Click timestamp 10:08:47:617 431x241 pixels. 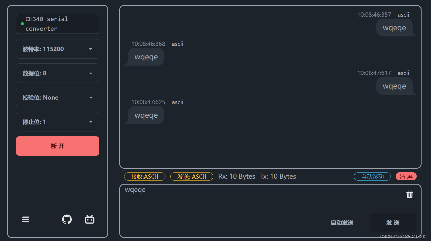374,73
